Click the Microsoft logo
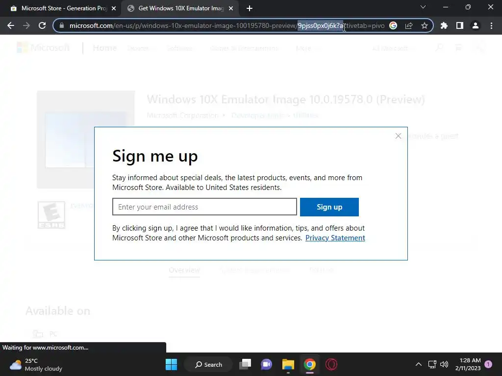Viewport: 502px width, 376px height. coord(43,48)
